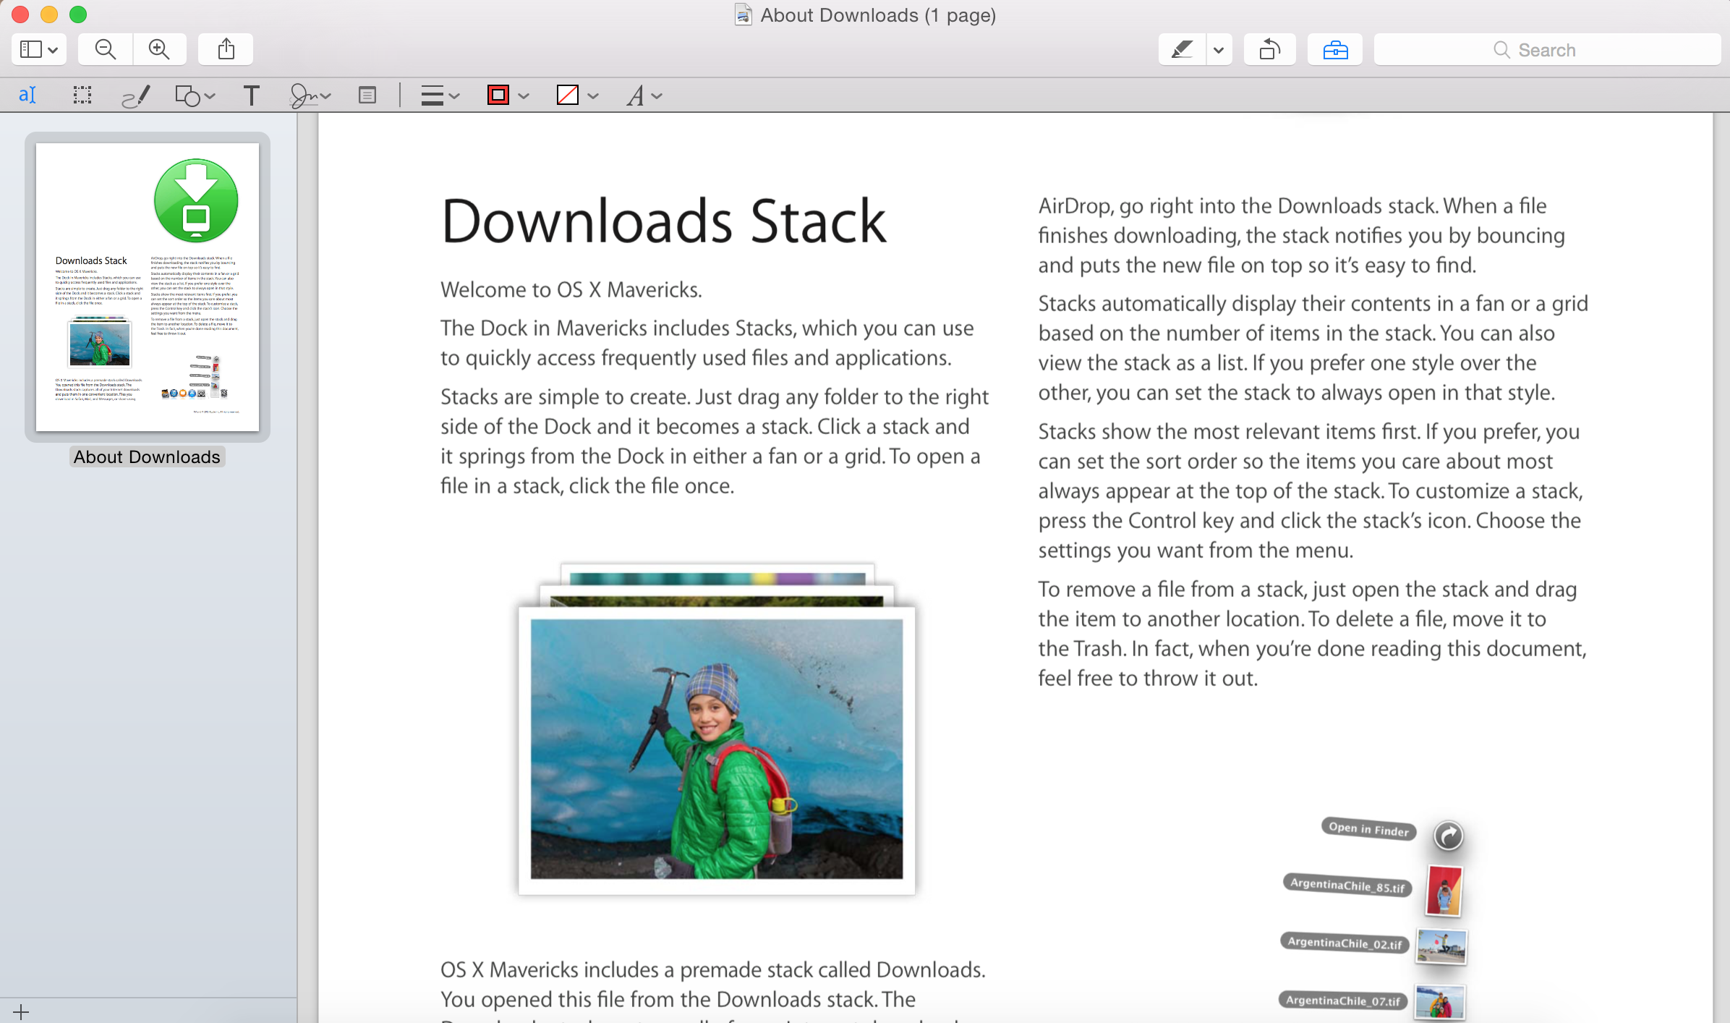Add a text box with Text tool
Viewport: 1730px width, 1023px height.
[x=251, y=95]
